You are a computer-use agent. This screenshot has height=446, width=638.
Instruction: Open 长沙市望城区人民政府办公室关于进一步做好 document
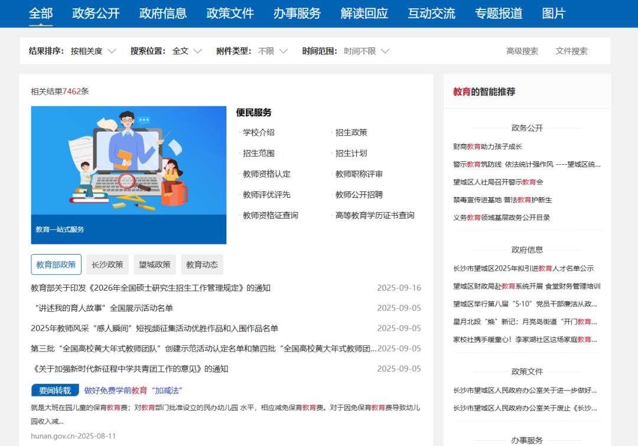pos(525,390)
